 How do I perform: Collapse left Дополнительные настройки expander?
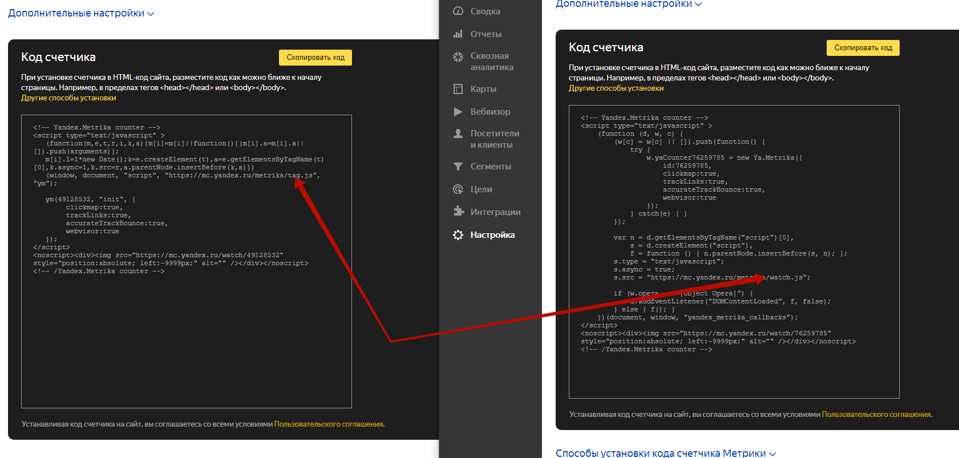tap(81, 13)
